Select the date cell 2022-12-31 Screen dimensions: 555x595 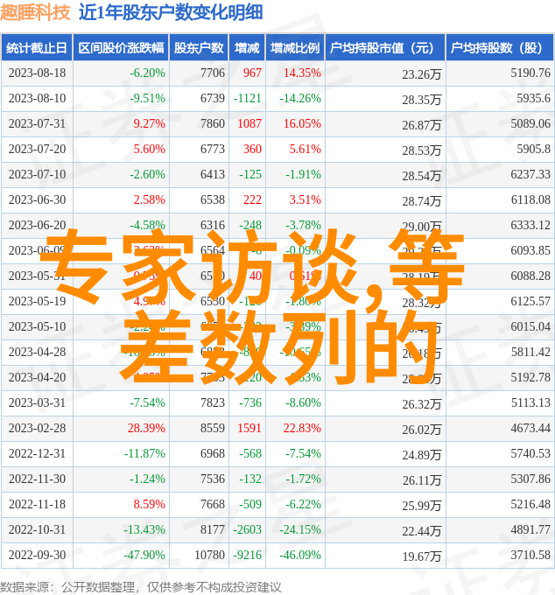(x=37, y=454)
